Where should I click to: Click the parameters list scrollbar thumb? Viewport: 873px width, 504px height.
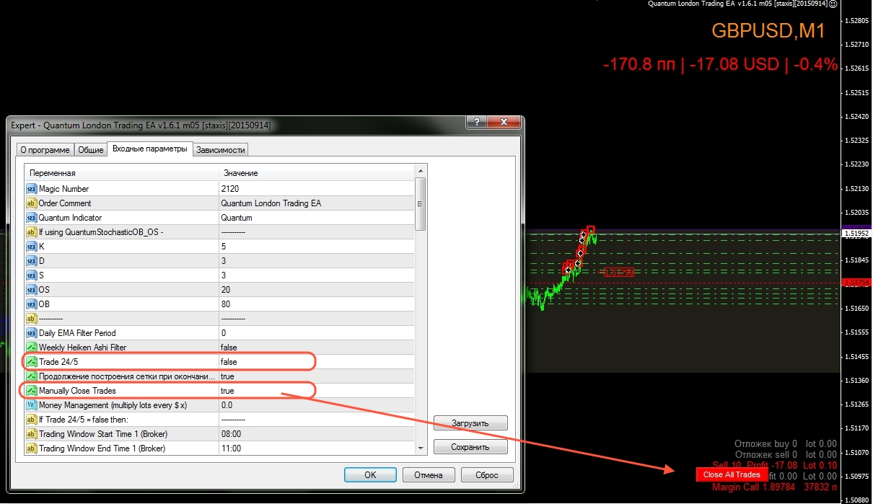coord(421,203)
